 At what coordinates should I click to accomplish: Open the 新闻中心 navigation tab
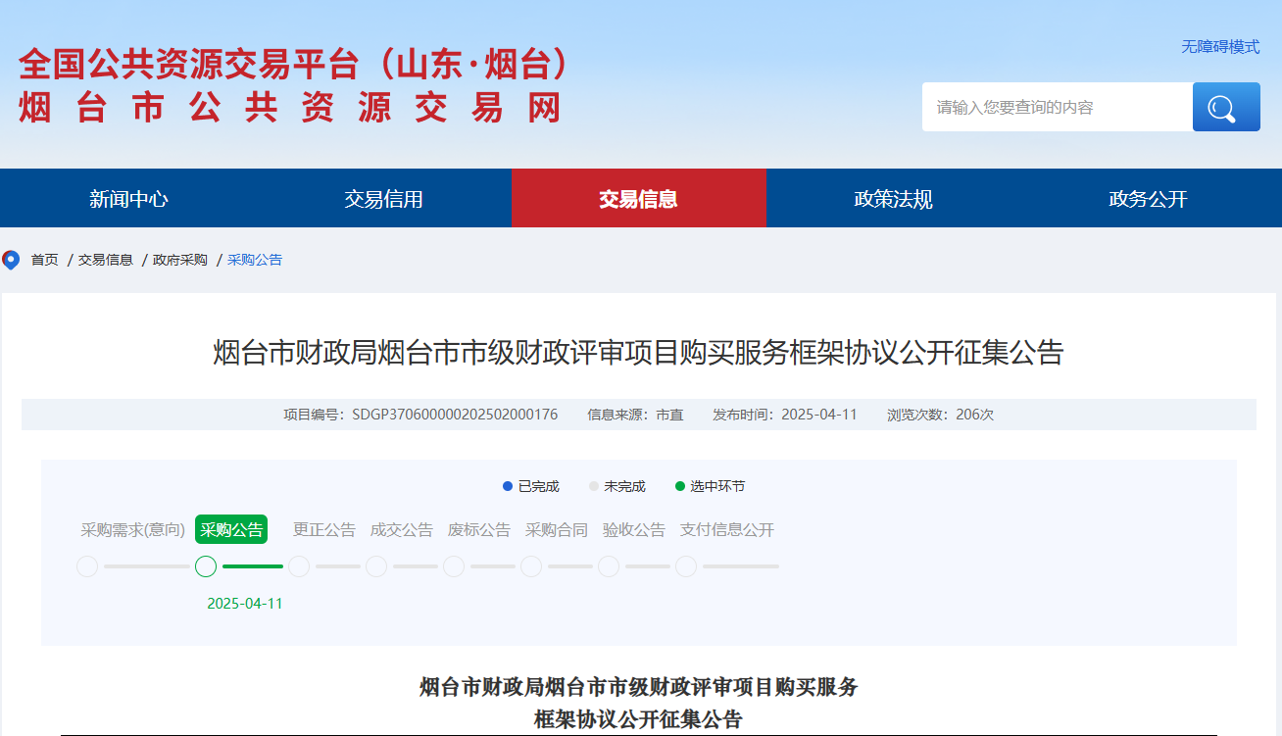[128, 199]
